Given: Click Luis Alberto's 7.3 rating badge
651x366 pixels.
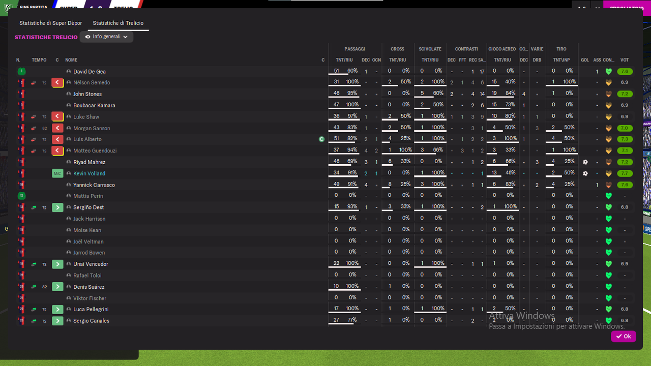Looking at the screenshot, I should tap(625, 139).
